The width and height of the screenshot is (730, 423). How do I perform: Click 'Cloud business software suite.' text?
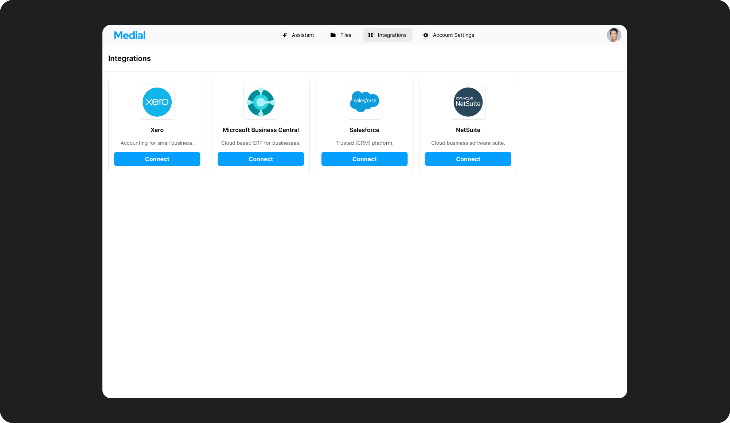click(468, 143)
